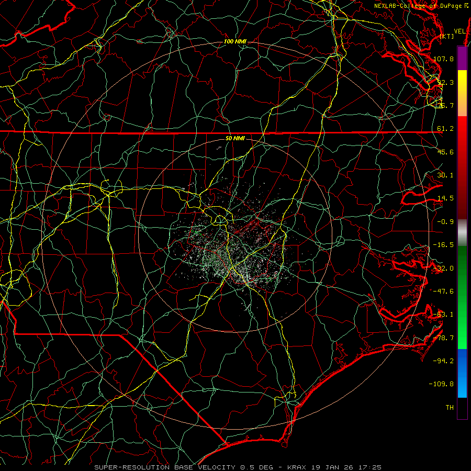This screenshot has width=471, height=471.
Task: Click the NEXLAB-College of DuPage credit text
Action: tap(421, 6)
